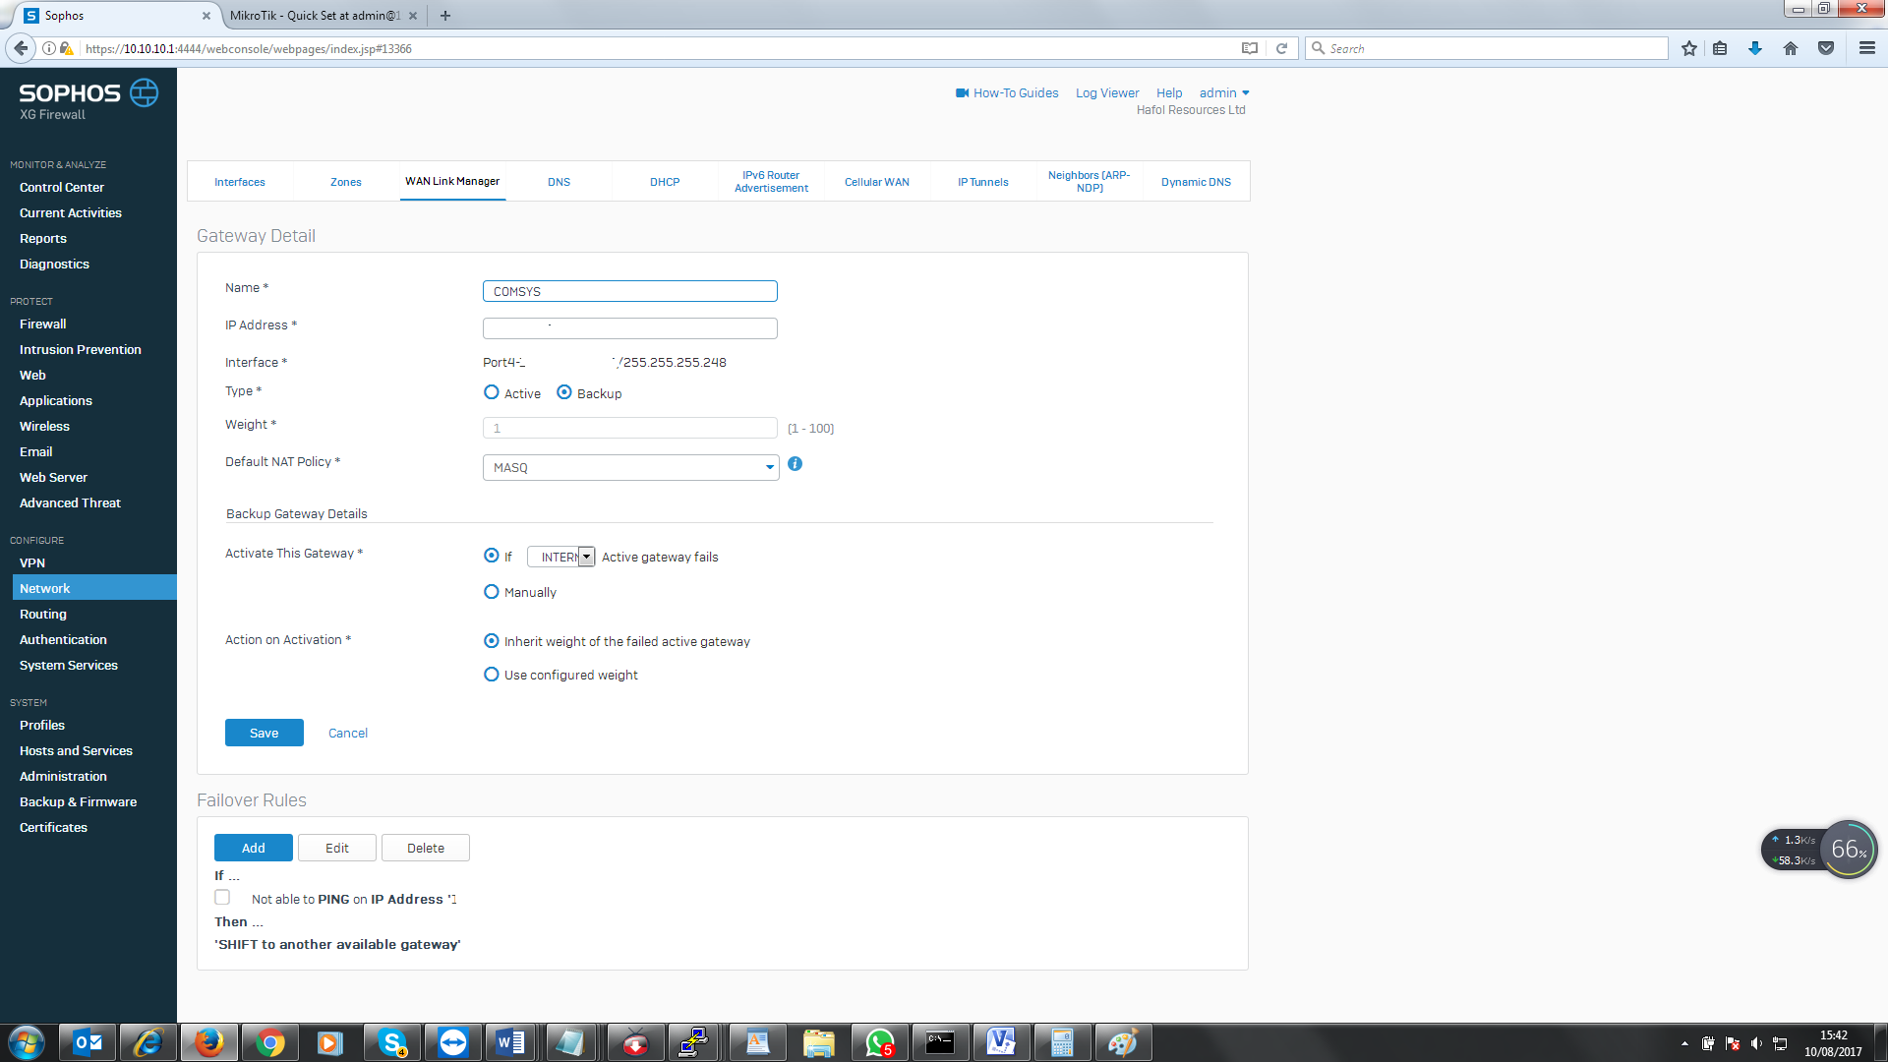The height and width of the screenshot is (1062, 1888).
Task: Go back with the browser back arrow
Action: coord(21,48)
